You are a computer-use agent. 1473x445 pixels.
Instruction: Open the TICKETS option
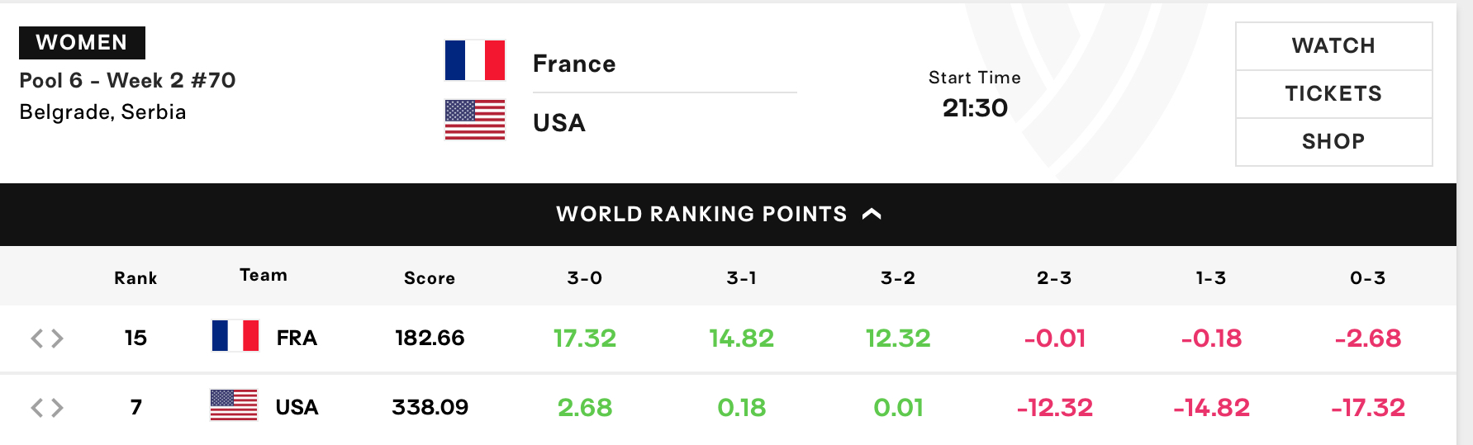click(x=1333, y=94)
